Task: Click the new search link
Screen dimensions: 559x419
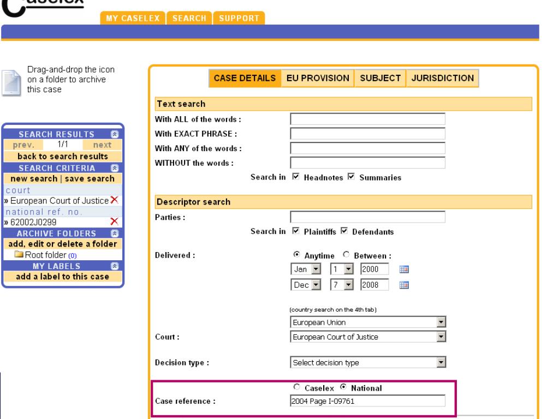Action: [x=34, y=178]
